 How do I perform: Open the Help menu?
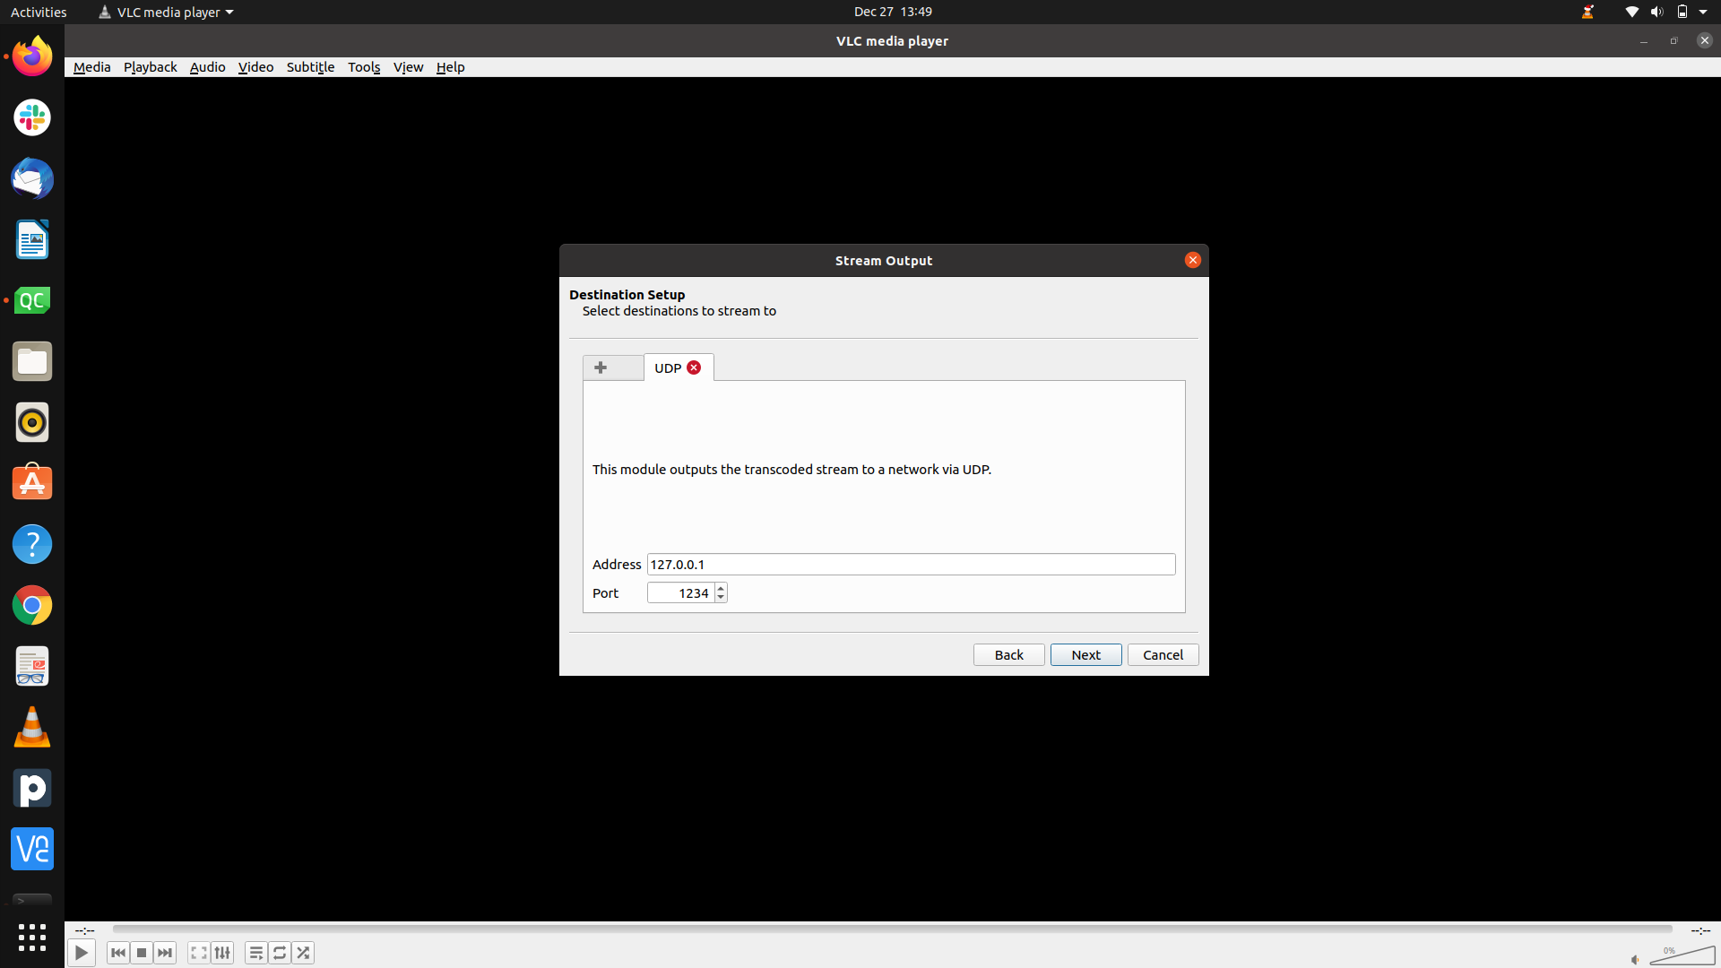pyautogui.click(x=450, y=67)
